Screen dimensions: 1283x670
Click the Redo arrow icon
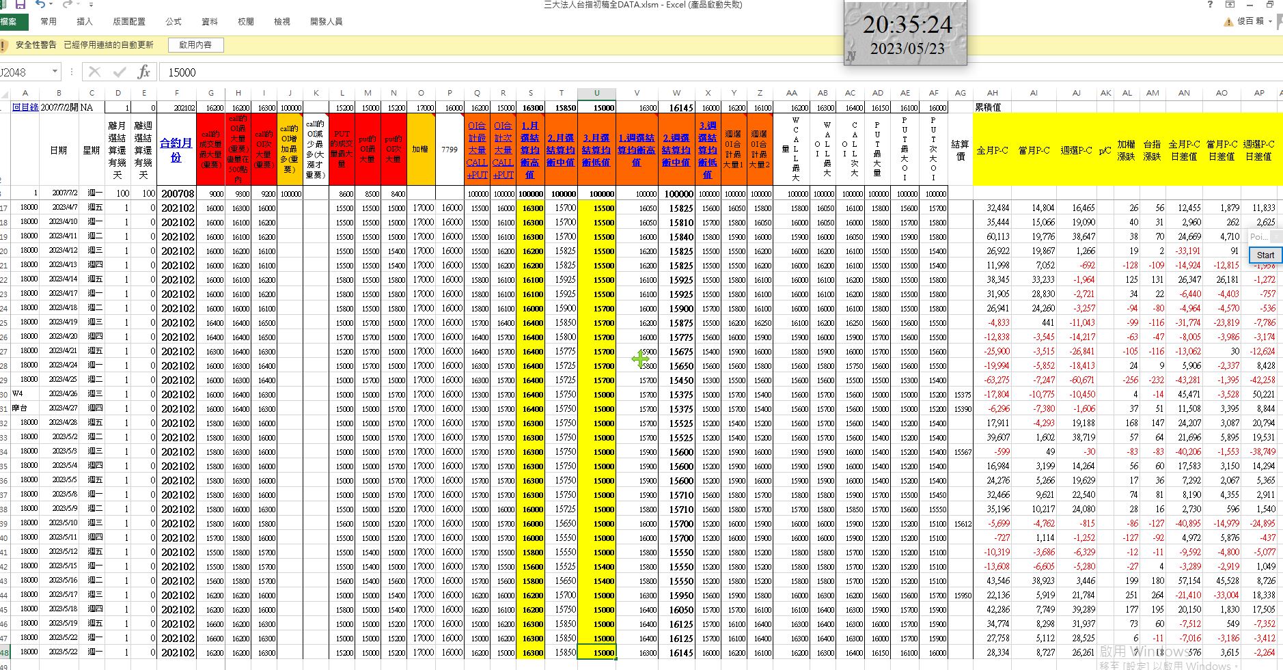tap(67, 5)
